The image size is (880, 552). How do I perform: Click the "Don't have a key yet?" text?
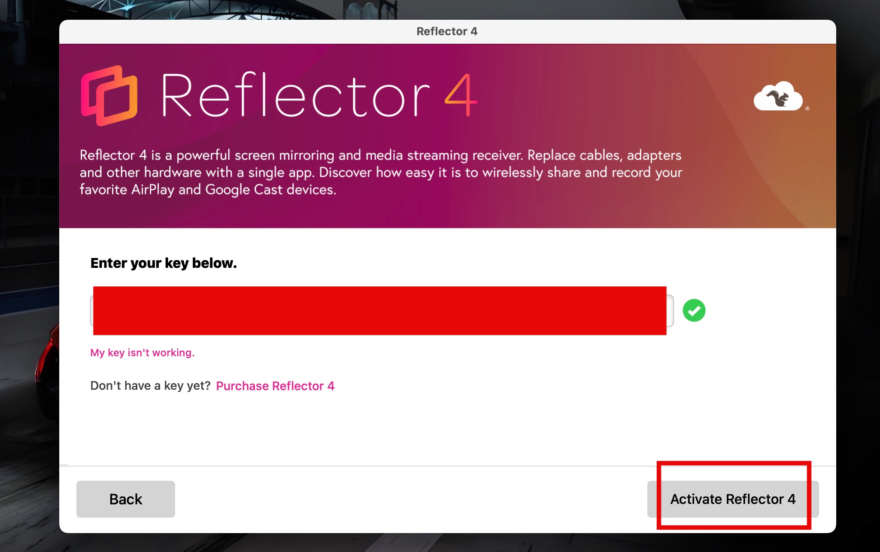(x=150, y=385)
